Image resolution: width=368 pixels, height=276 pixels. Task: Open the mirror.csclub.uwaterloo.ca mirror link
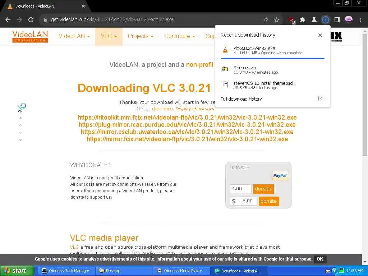[x=187, y=132]
